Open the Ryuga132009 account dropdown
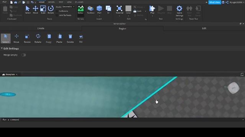The width and height of the screenshot is (245, 137). pyautogui.click(x=237, y=2)
